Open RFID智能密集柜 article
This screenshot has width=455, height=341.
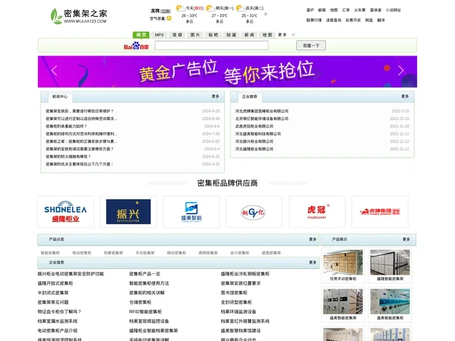[x=145, y=312]
